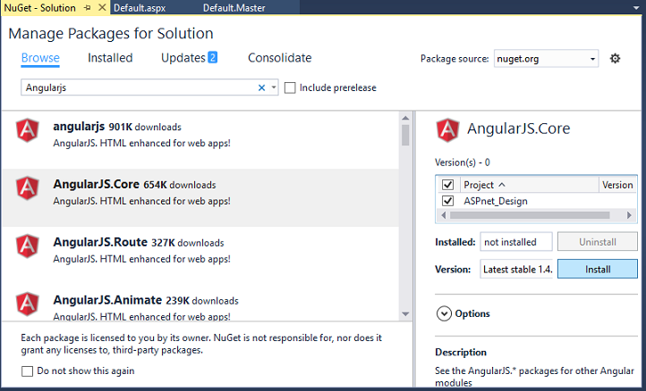The width and height of the screenshot is (646, 391).
Task: Switch to Default.aspx document tab
Action: 140,8
